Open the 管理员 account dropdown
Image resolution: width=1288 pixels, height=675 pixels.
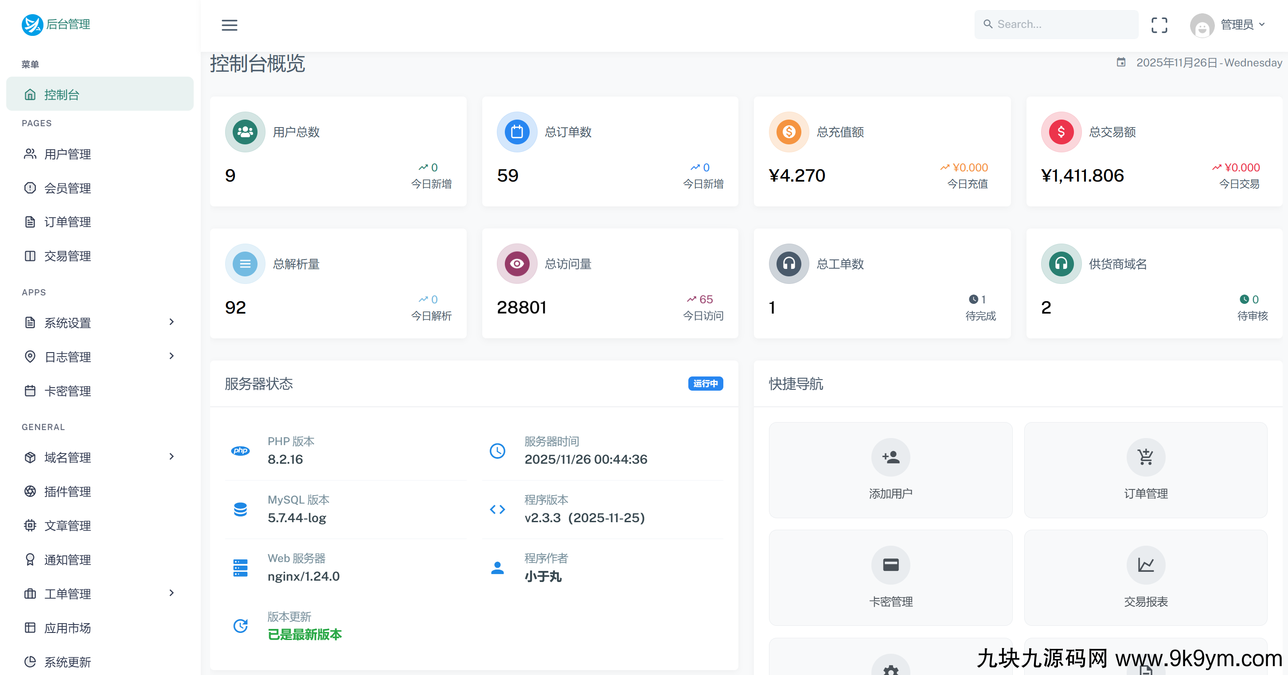[1234, 25]
